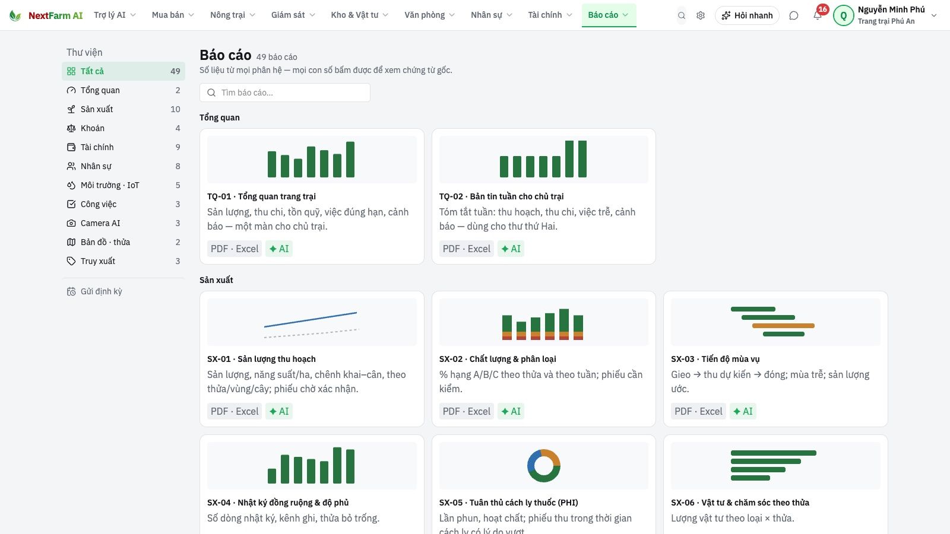Expand the Mua bán dropdown

coord(173,15)
